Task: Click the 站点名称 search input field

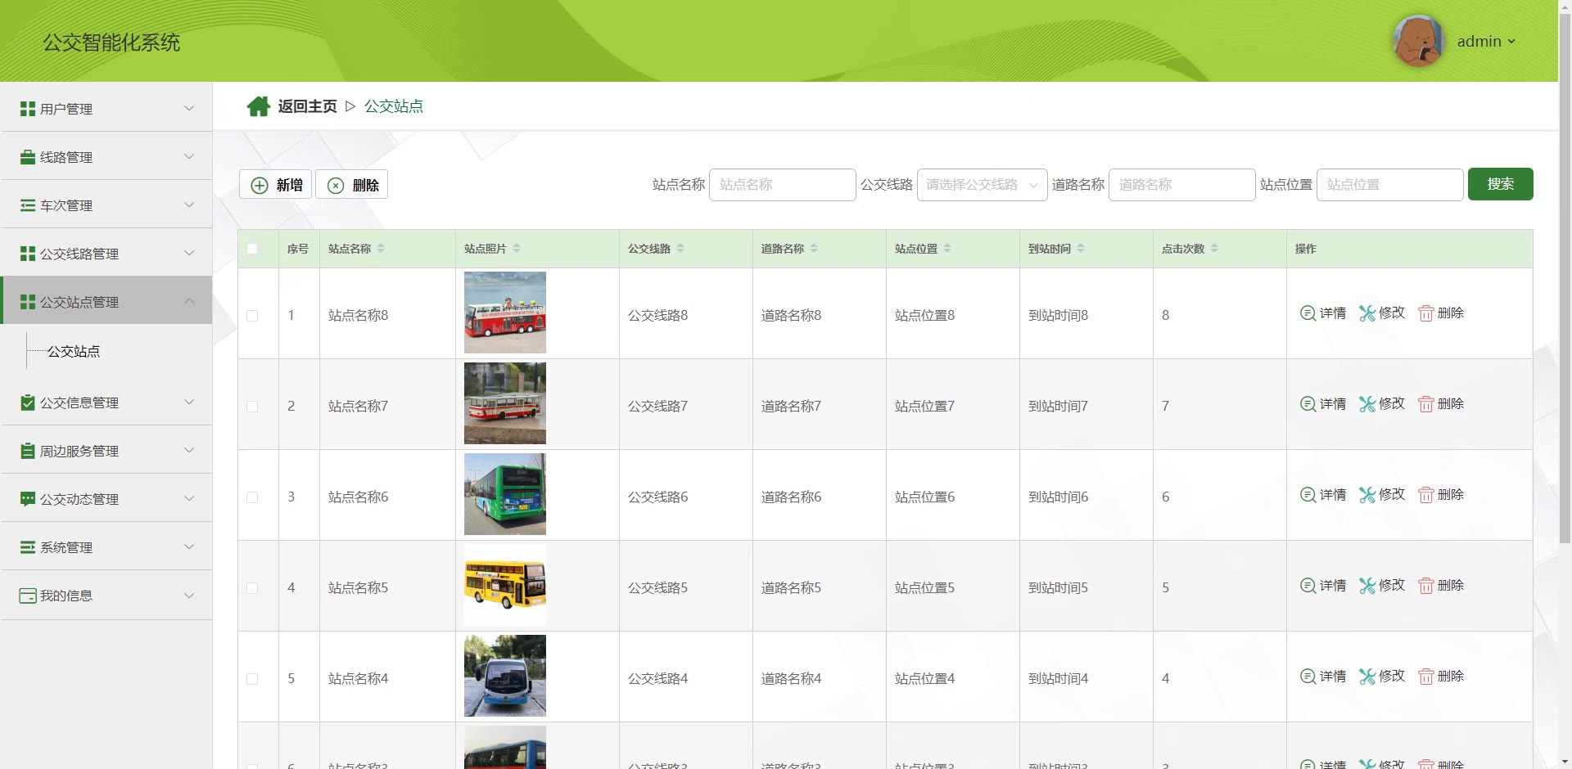Action: click(783, 185)
